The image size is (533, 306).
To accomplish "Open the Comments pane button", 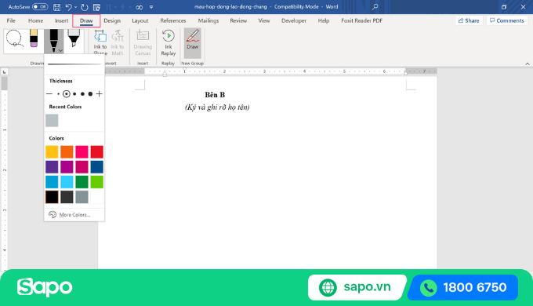I will coord(507,20).
